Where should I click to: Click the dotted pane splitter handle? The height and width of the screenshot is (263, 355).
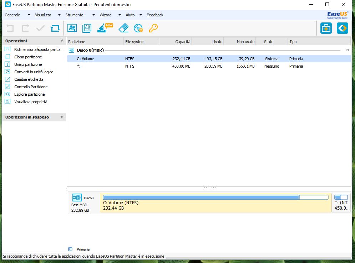pyautogui.click(x=210, y=188)
